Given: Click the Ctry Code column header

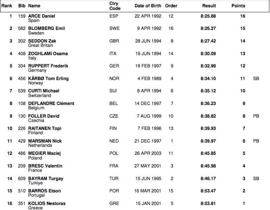Looking at the screenshot, I should [x=115, y=6].
